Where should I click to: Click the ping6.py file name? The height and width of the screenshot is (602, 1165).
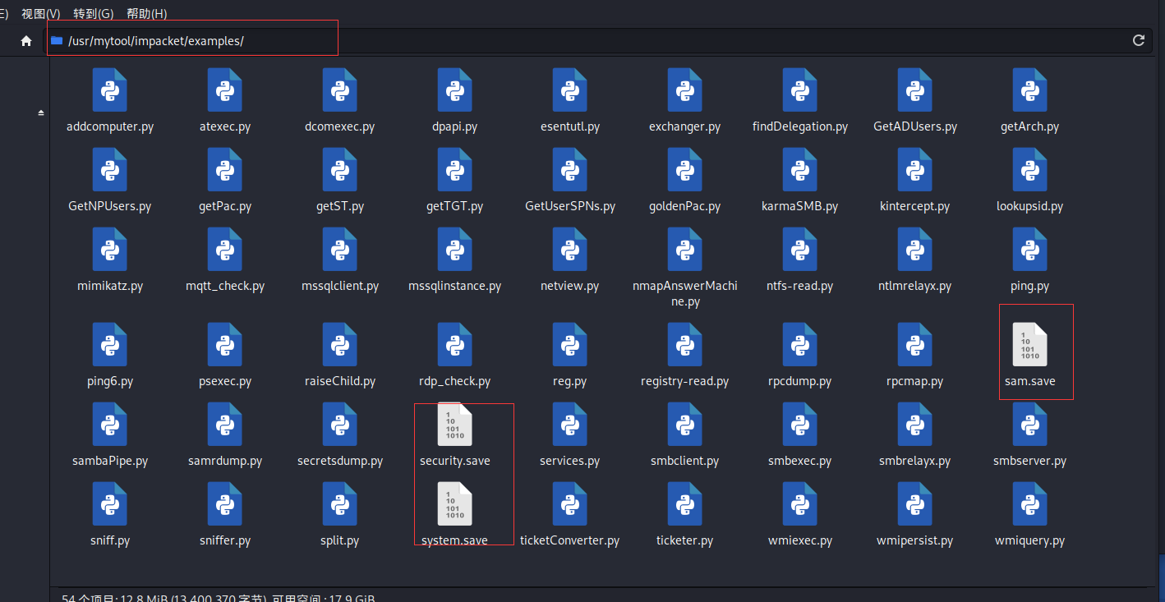click(110, 382)
